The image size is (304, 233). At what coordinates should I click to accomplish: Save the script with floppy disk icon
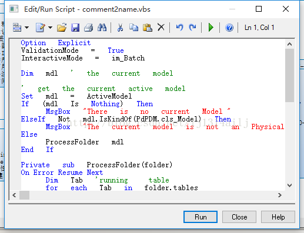(x=75, y=28)
